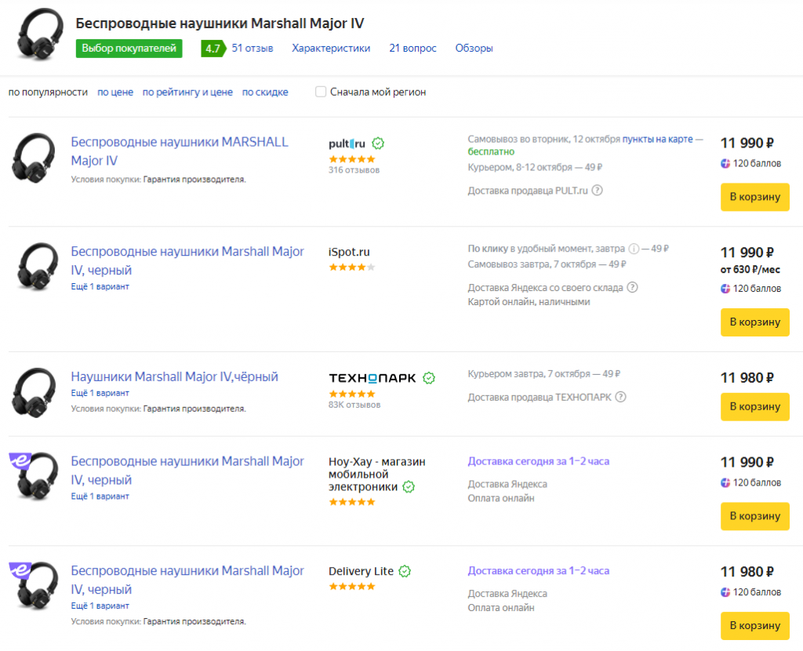Image resolution: width=803 pixels, height=651 pixels.
Task: Click the star rating of Ноу-Хау store
Action: click(352, 502)
